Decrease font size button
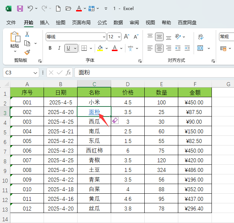Viewport: 234px width, 223px height. click(x=136, y=36)
